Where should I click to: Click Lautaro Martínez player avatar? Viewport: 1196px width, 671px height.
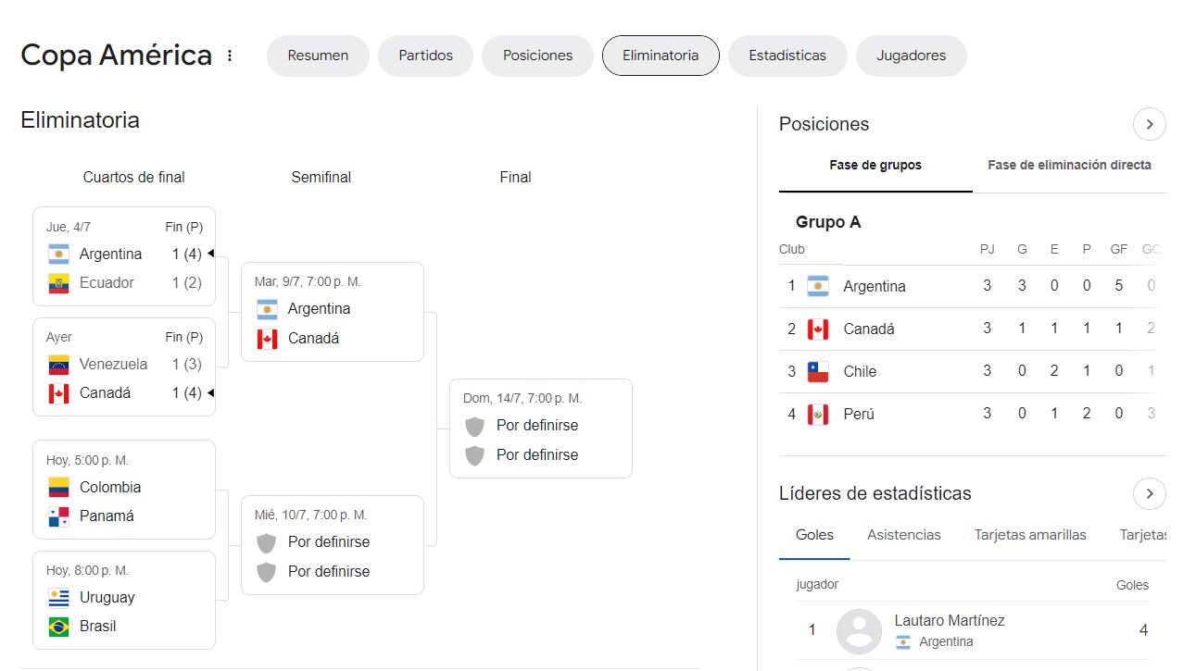[x=859, y=631]
